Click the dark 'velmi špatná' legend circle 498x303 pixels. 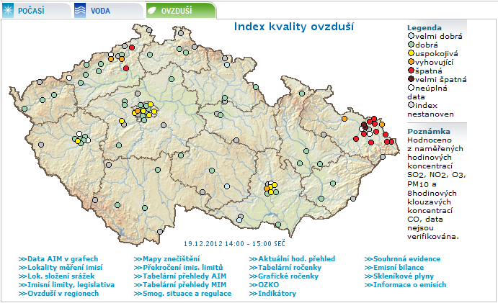(x=411, y=78)
